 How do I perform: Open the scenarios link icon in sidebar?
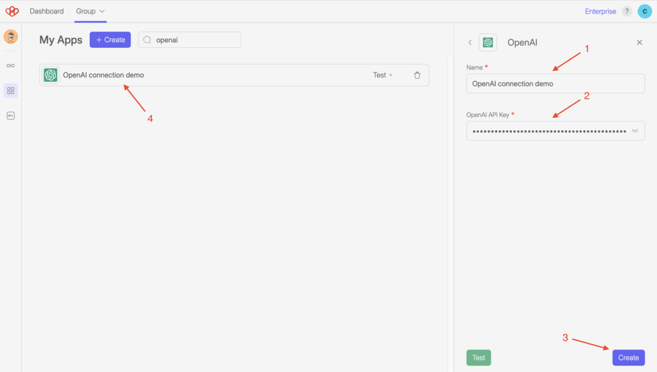tap(11, 65)
